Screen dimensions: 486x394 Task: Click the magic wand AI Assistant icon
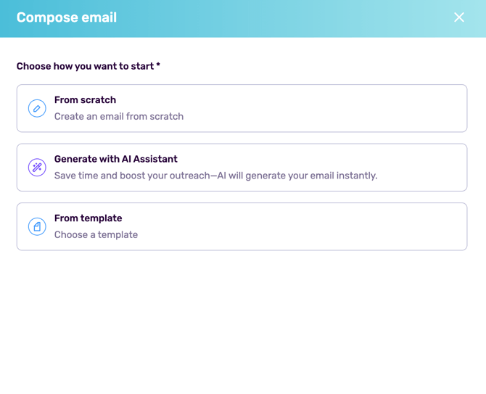coord(37,168)
